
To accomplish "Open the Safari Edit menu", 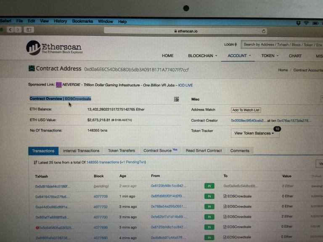I will pyautogui.click(x=31, y=21).
